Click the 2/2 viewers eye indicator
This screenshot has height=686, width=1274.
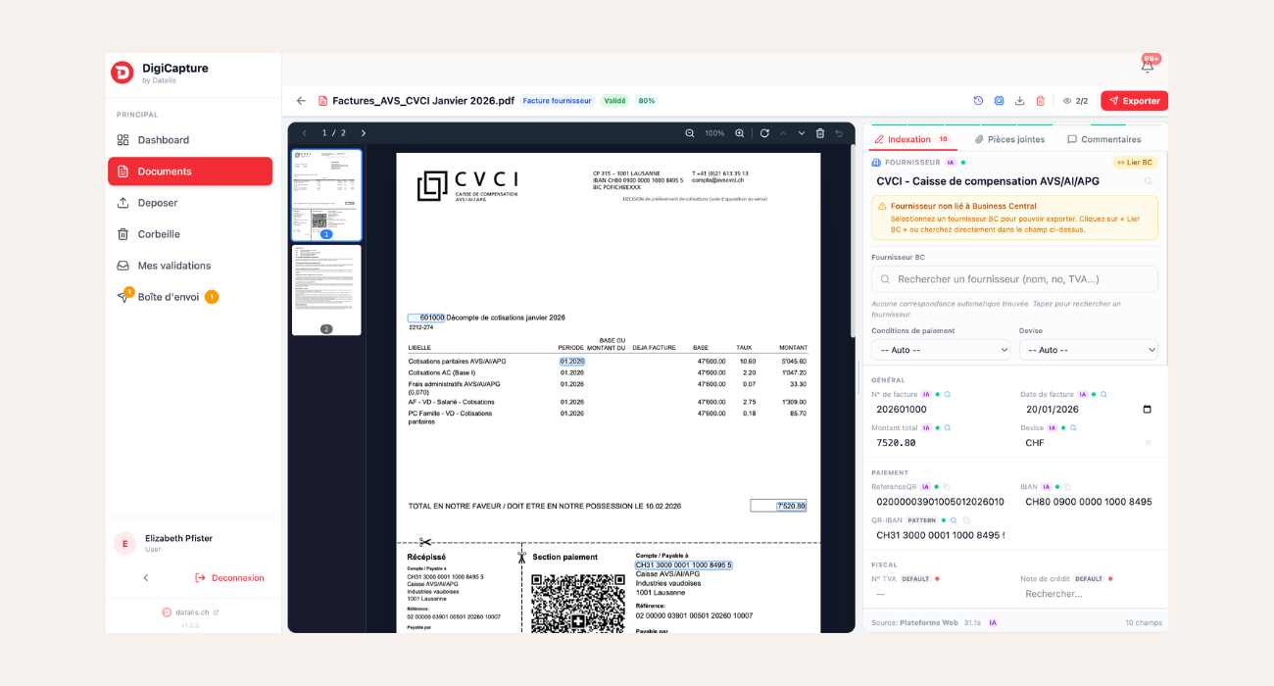(x=1075, y=101)
